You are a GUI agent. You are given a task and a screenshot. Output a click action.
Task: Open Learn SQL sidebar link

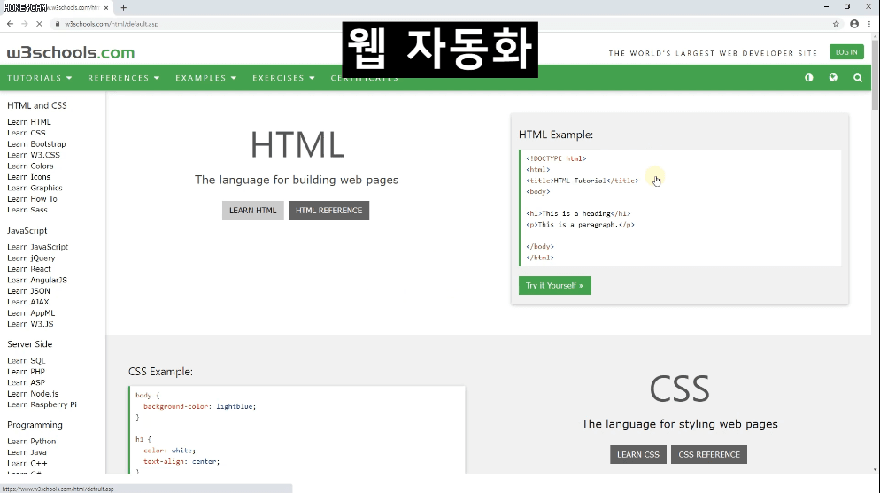tap(27, 360)
